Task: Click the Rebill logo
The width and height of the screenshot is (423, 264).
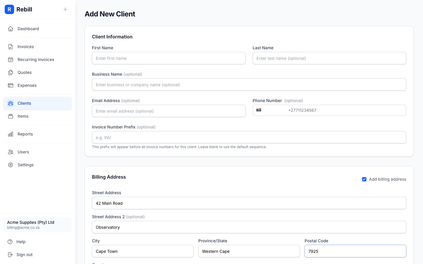Action: coord(9,9)
